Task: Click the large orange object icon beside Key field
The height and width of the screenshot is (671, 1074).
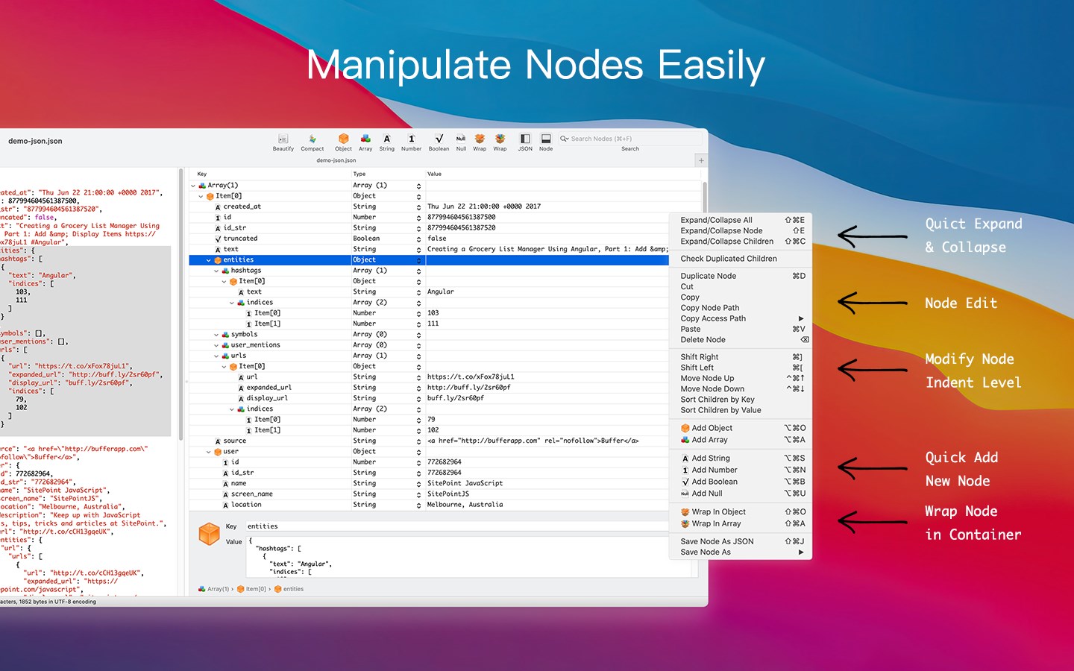Action: pyautogui.click(x=209, y=534)
